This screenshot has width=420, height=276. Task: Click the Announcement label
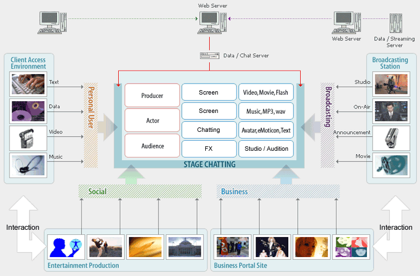coord(352,132)
